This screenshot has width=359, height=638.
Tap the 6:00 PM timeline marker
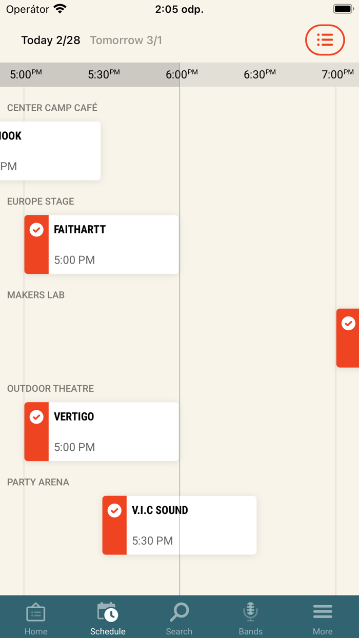click(x=182, y=75)
